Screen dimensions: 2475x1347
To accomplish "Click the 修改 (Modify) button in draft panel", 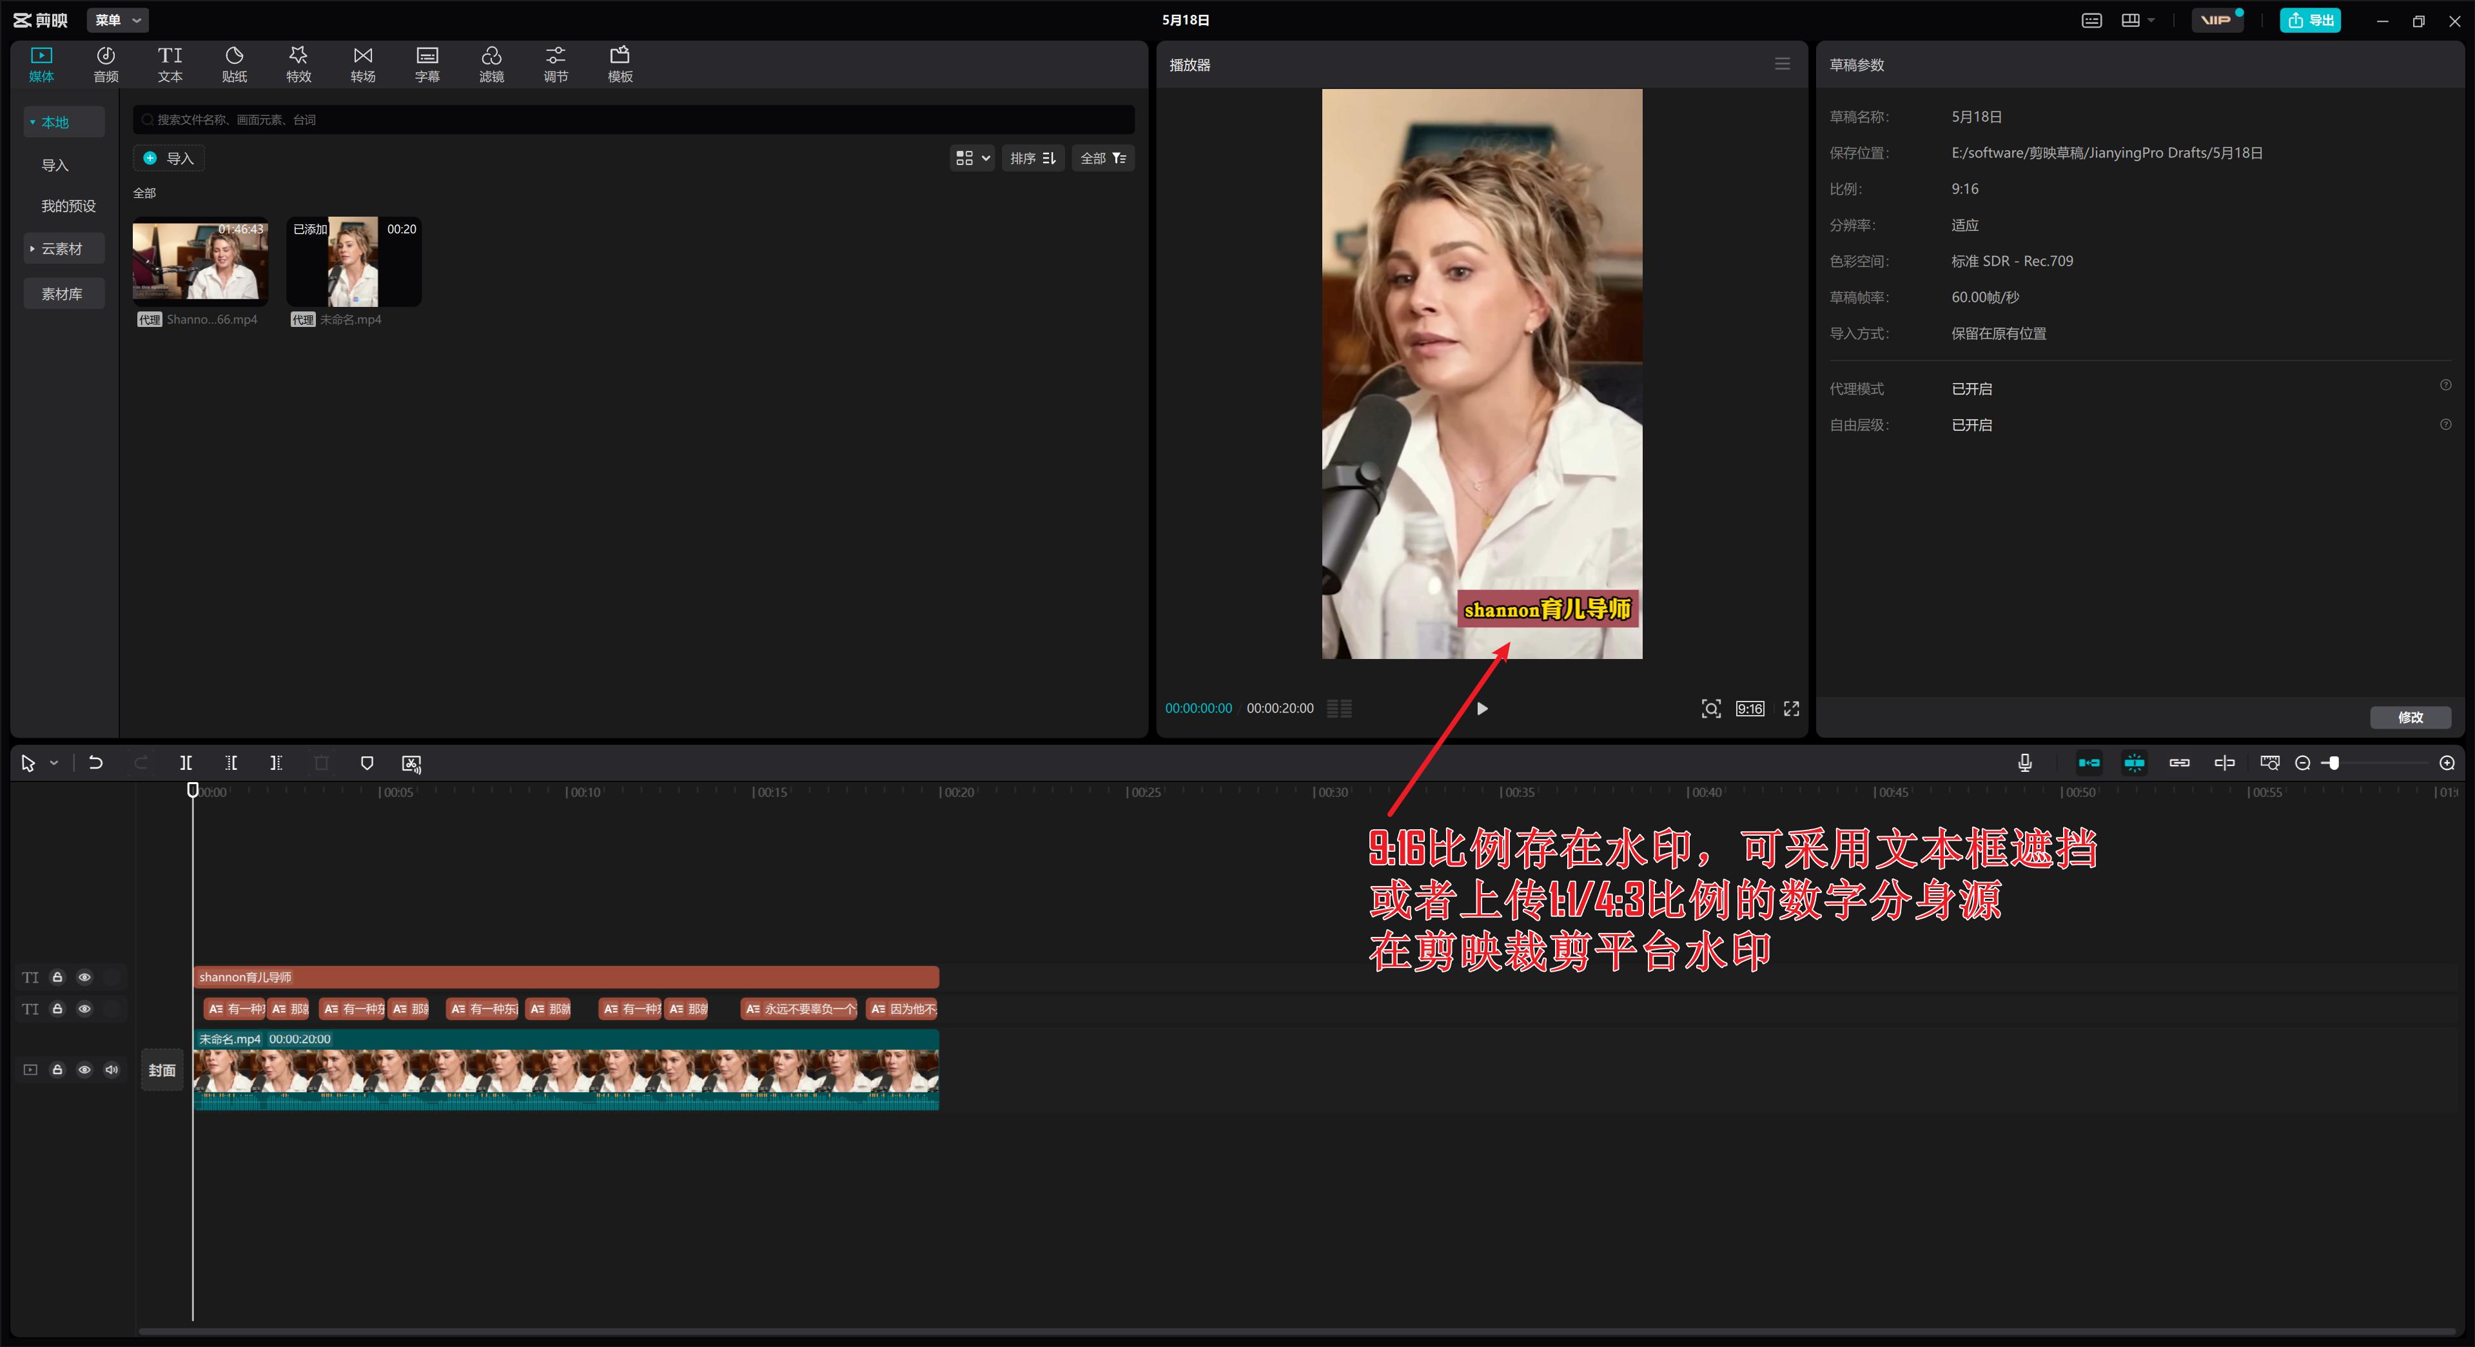I will coord(2411,718).
